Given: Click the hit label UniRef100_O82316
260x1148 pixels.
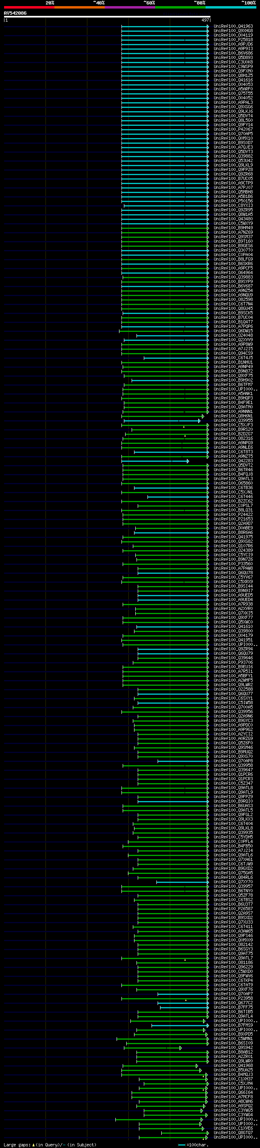Looking at the screenshot, I should 233,439.
